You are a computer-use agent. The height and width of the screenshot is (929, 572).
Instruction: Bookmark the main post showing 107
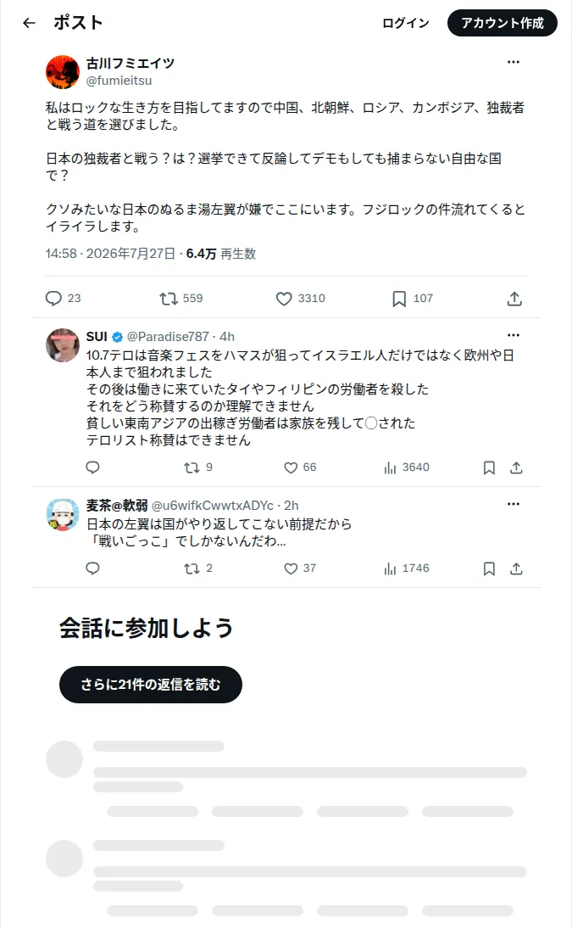399,299
